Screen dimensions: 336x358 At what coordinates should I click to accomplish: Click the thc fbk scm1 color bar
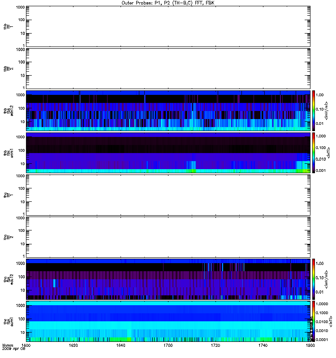tap(314, 321)
